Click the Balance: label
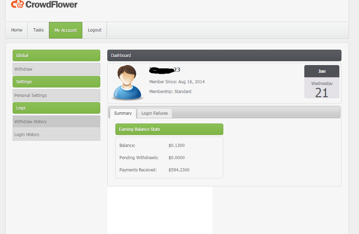359x234 pixels. [127, 146]
